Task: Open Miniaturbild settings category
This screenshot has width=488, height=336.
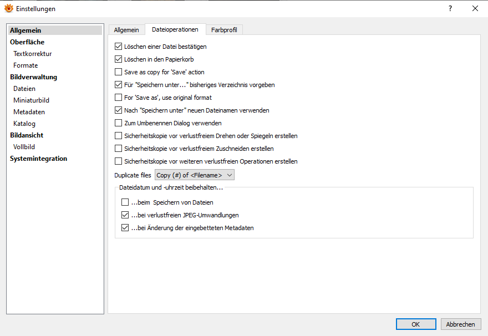Action: click(x=31, y=100)
